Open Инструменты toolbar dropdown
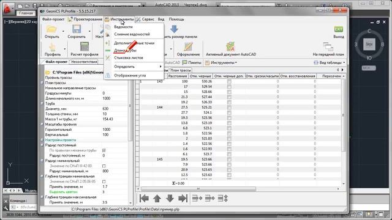 [x=221, y=62]
